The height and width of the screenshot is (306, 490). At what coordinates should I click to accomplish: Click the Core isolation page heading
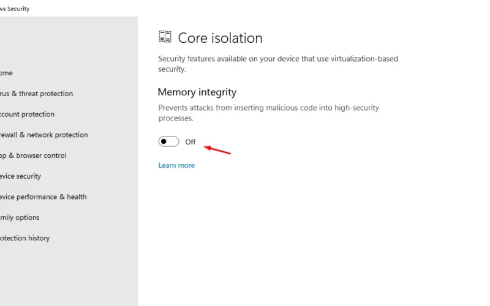(221, 38)
